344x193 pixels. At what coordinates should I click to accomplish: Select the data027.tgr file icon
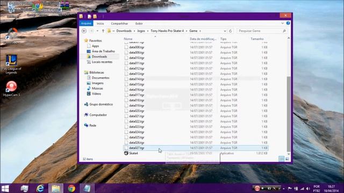[x=126, y=148]
